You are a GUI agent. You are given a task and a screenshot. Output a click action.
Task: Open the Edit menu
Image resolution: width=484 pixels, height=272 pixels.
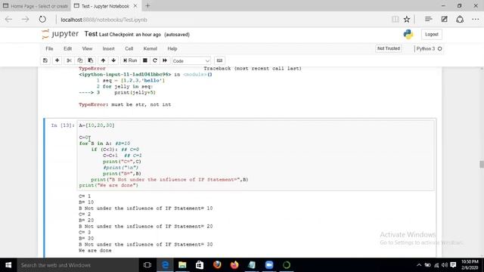[67, 48]
